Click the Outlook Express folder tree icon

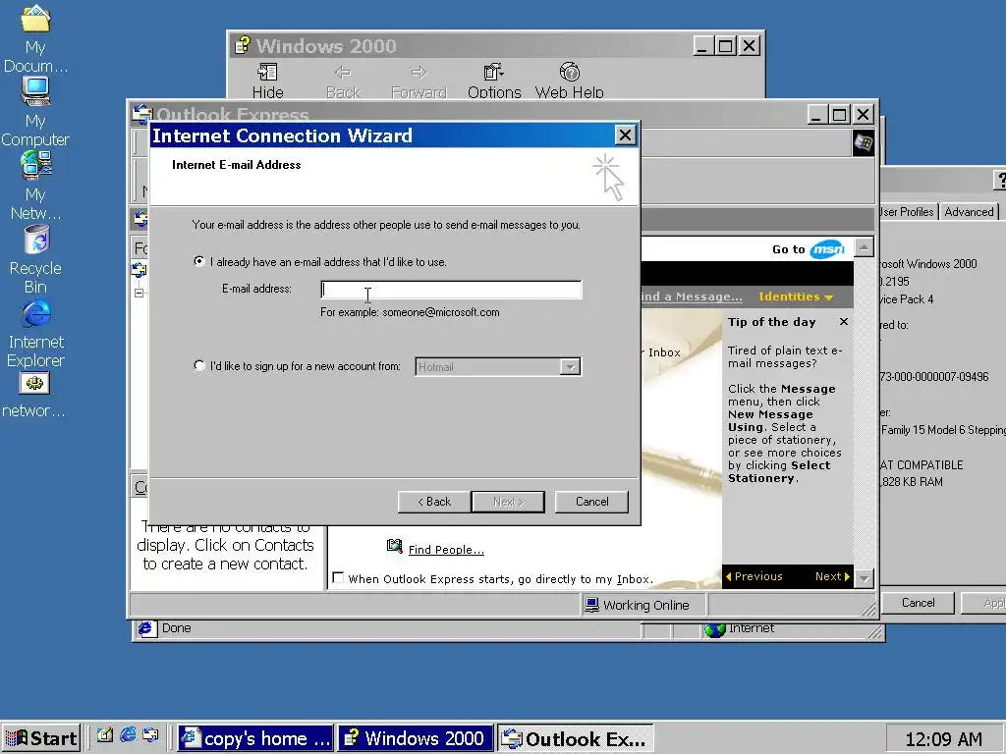pyautogui.click(x=140, y=269)
